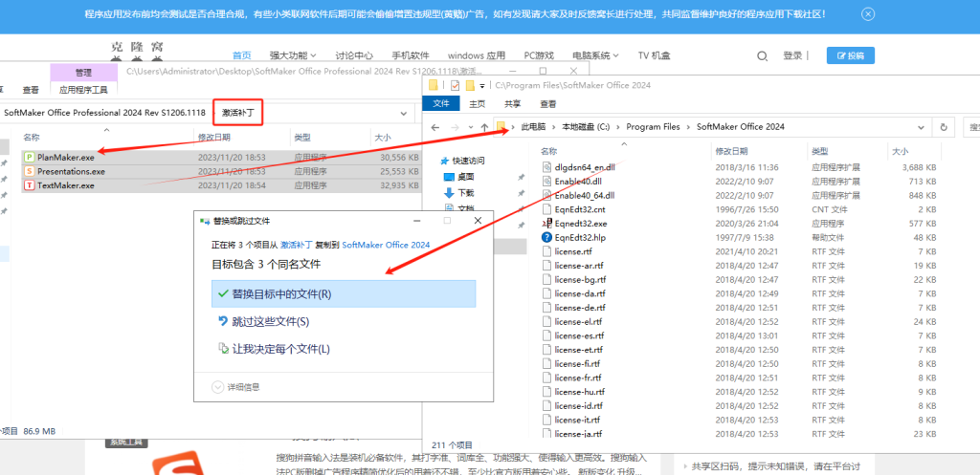Screen dimensions: 980x475
Task: Click 此电脑 breadcrumb in right Explorer
Action: [533, 127]
